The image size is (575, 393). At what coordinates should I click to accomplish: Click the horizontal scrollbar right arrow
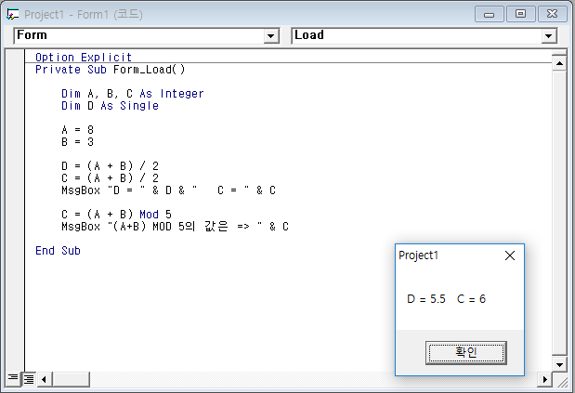click(544, 379)
